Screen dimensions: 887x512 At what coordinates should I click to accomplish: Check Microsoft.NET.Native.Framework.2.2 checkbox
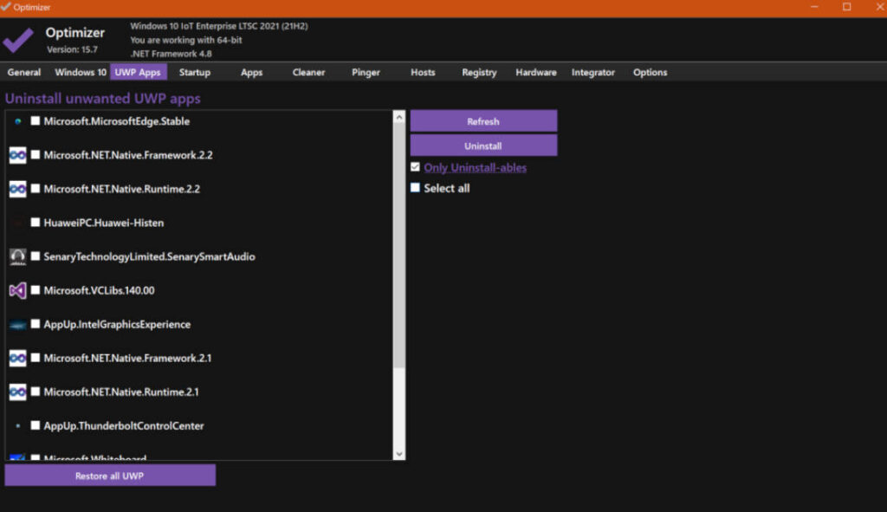(x=35, y=154)
